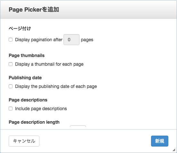
Task: Click the Publishing date section heading
Action: pyautogui.click(x=25, y=78)
